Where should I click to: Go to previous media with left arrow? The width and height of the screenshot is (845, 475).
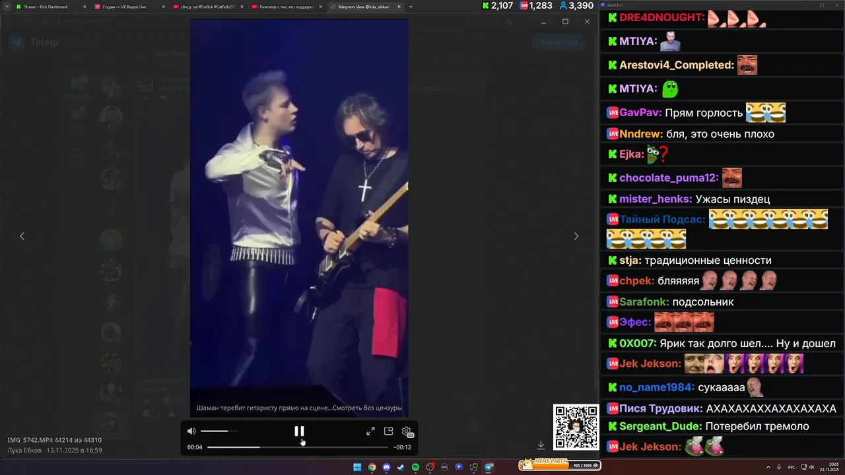click(22, 236)
